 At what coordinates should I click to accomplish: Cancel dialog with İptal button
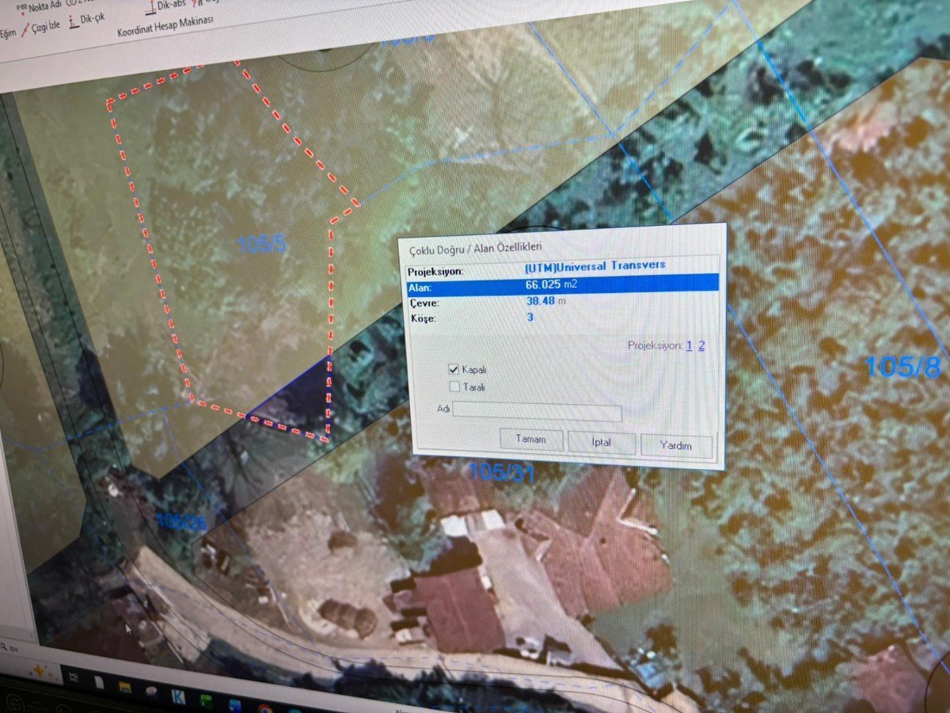click(x=602, y=442)
